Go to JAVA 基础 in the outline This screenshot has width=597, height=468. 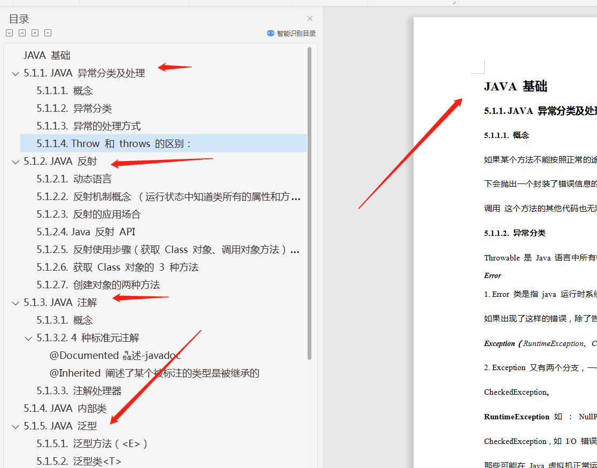47,55
